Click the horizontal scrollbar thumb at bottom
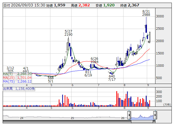This screenshot has height=126, width=175. (142, 122)
